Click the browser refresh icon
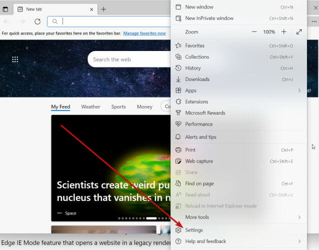The height and width of the screenshot is (250, 319). (37, 21)
